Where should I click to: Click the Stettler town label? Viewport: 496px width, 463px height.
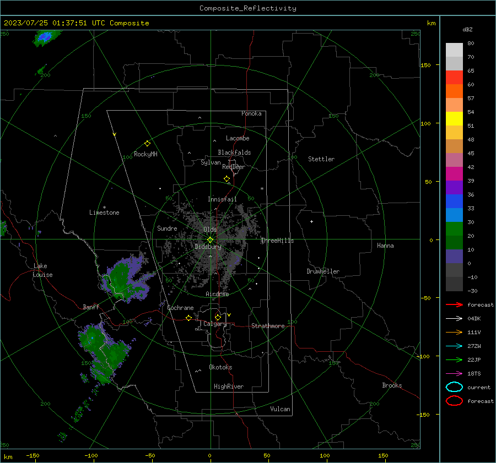[321, 159]
